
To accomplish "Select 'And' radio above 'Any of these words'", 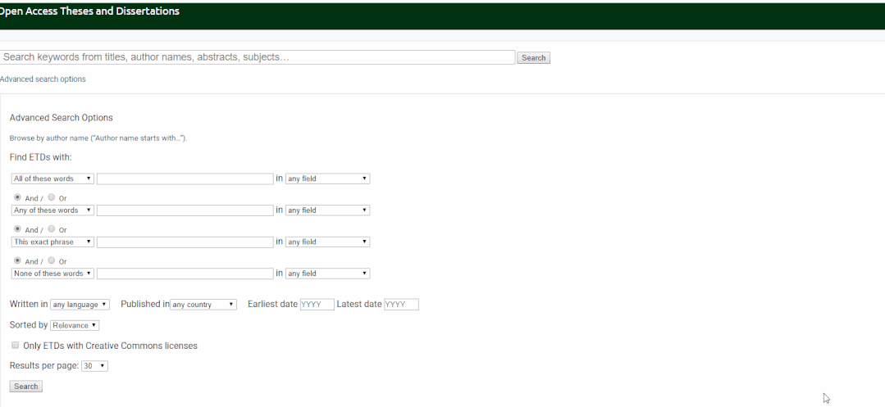I will click(x=17, y=197).
